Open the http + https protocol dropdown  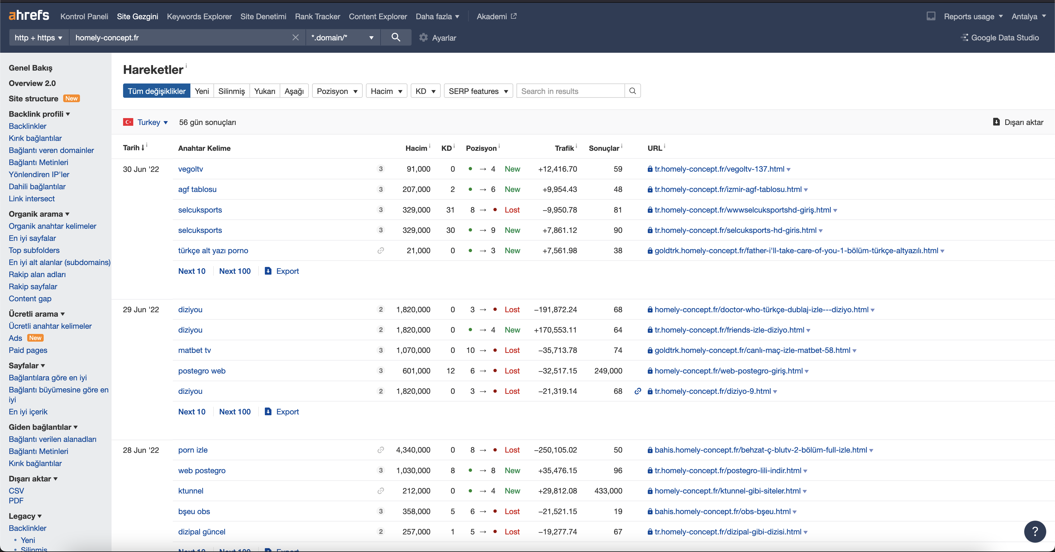38,37
